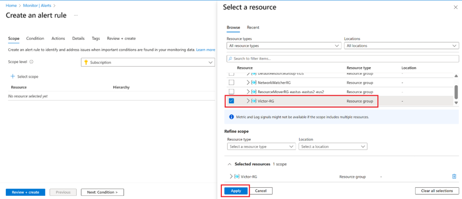Screen dimensions: 462x199
Task: Uncheck the Victor-RG checkbox
Action: coord(231,101)
